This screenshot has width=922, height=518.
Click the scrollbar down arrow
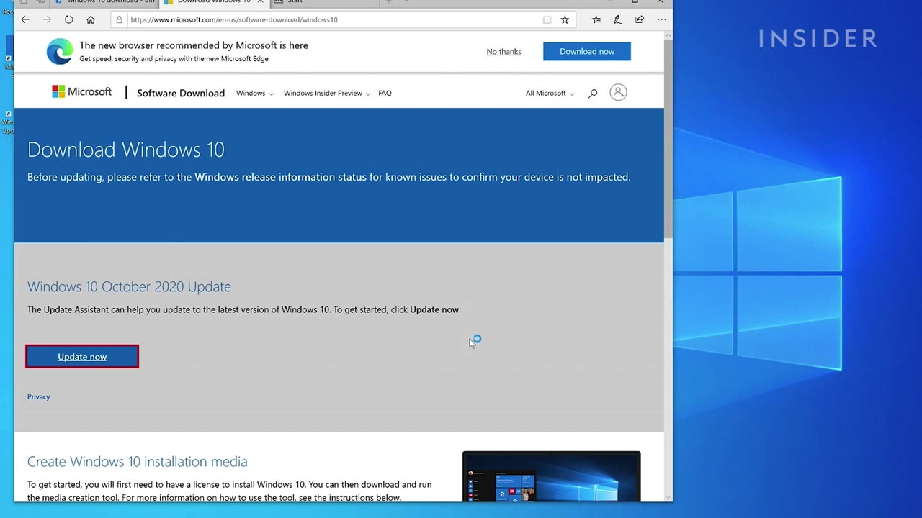(x=668, y=497)
